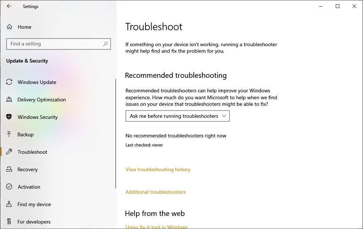Click the Home house icon
363x229 pixels.
coord(10,27)
